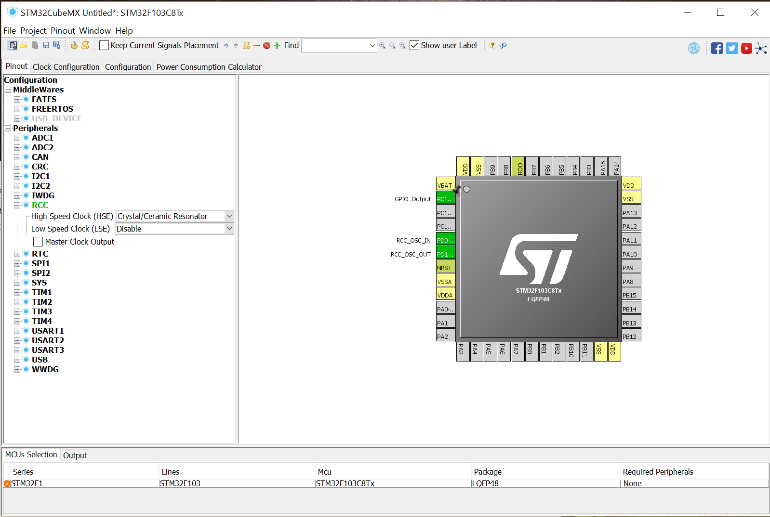Open the Pinout menu in menu bar
The height and width of the screenshot is (517, 770).
tap(63, 31)
